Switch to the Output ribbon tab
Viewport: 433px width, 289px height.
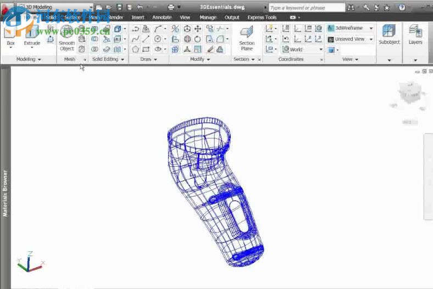point(232,18)
